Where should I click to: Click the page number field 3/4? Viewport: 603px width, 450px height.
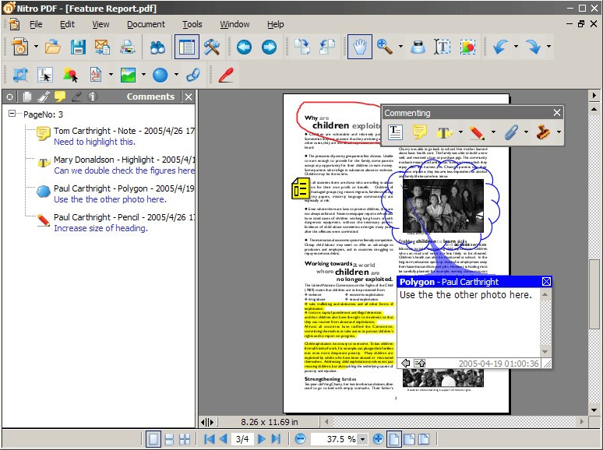pyautogui.click(x=242, y=439)
